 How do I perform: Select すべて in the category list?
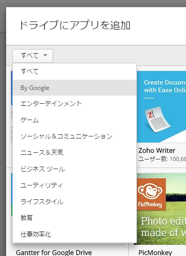tap(75, 72)
